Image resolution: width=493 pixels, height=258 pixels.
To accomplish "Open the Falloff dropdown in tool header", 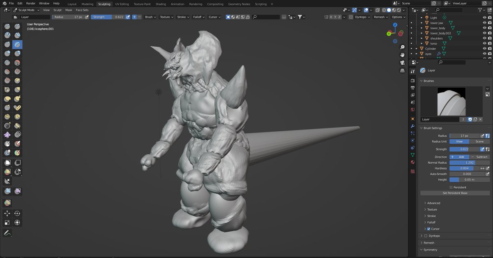I will point(198,17).
